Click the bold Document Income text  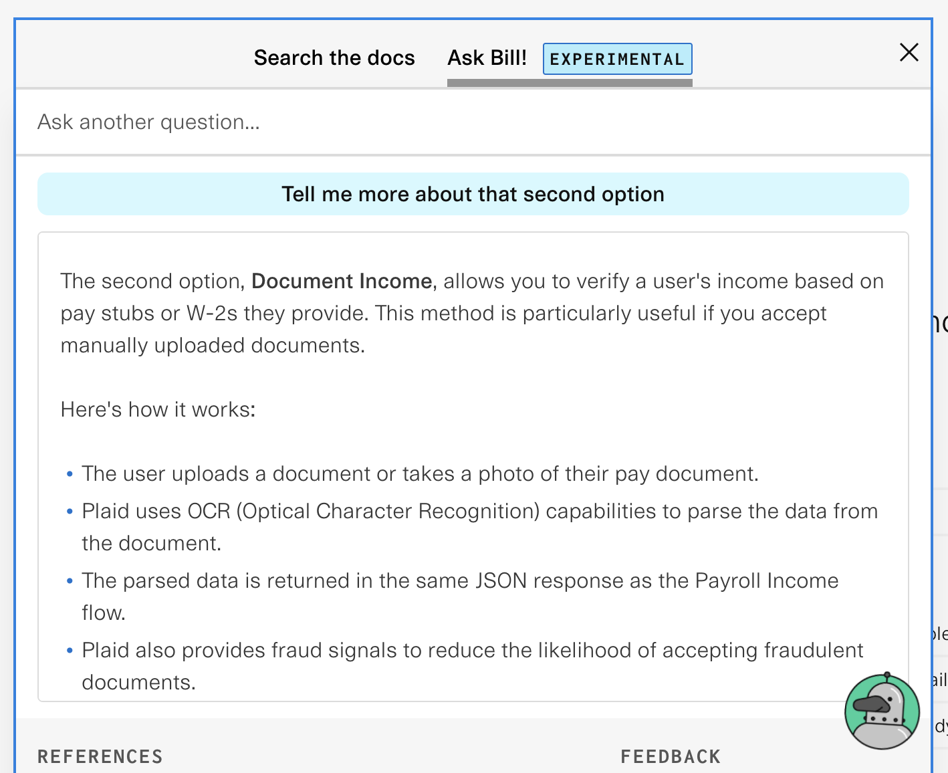342,281
